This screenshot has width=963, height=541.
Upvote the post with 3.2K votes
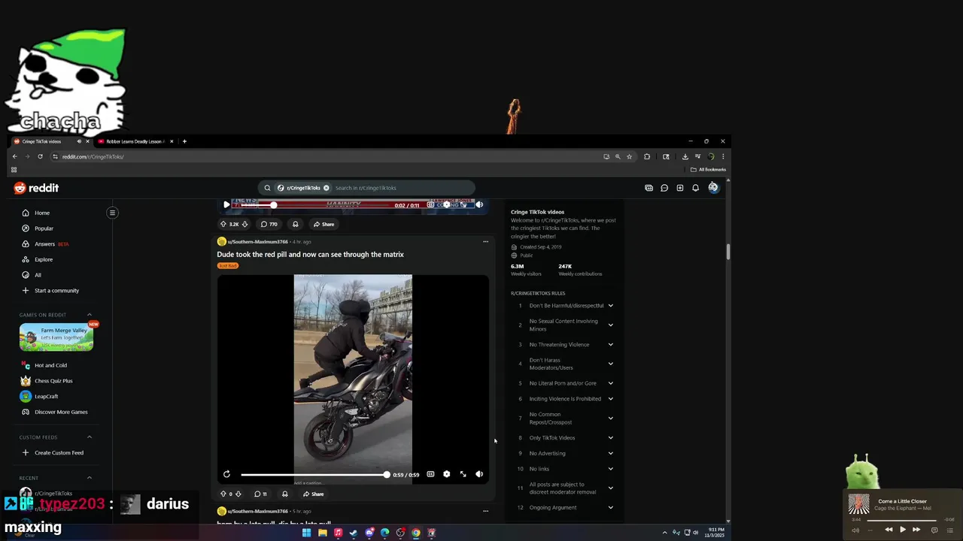pyautogui.click(x=223, y=224)
